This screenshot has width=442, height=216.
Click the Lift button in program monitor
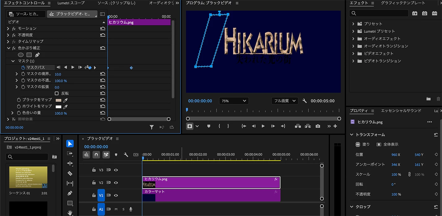[x=298, y=126]
